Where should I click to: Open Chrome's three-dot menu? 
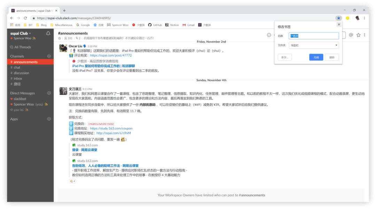click(364, 18)
